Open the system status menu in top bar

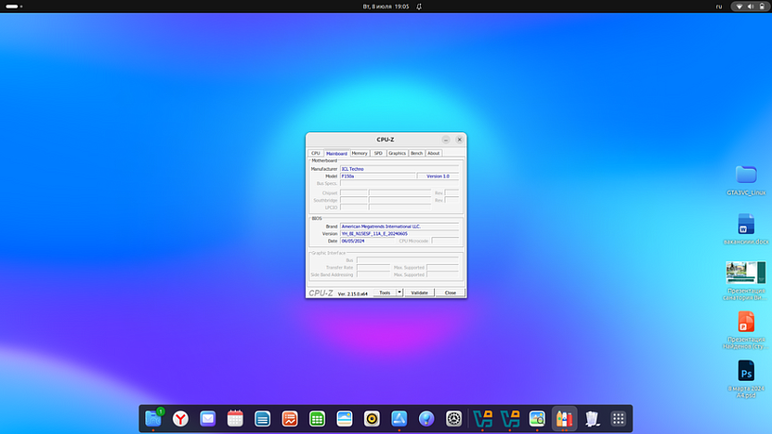point(751,7)
